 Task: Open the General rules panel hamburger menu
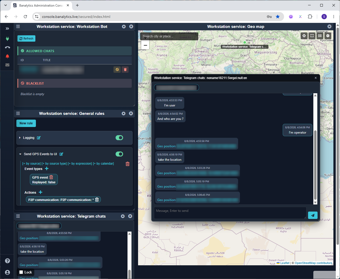[18, 113]
